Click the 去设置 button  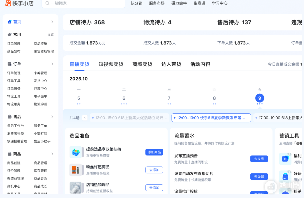tap(259, 176)
